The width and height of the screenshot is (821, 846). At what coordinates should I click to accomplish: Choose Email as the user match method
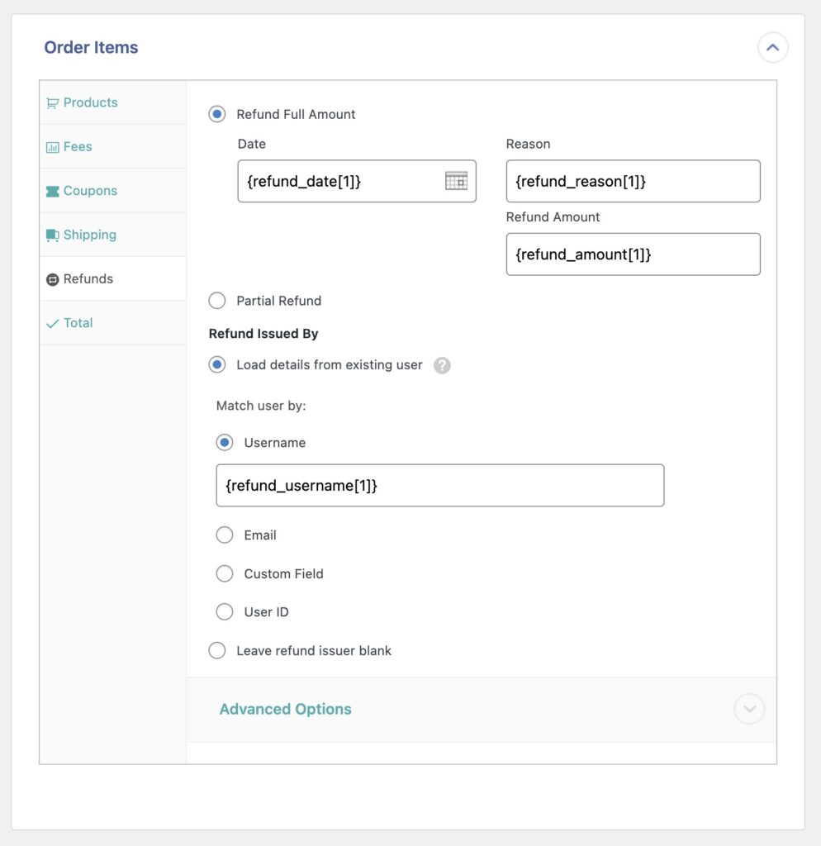pos(224,535)
